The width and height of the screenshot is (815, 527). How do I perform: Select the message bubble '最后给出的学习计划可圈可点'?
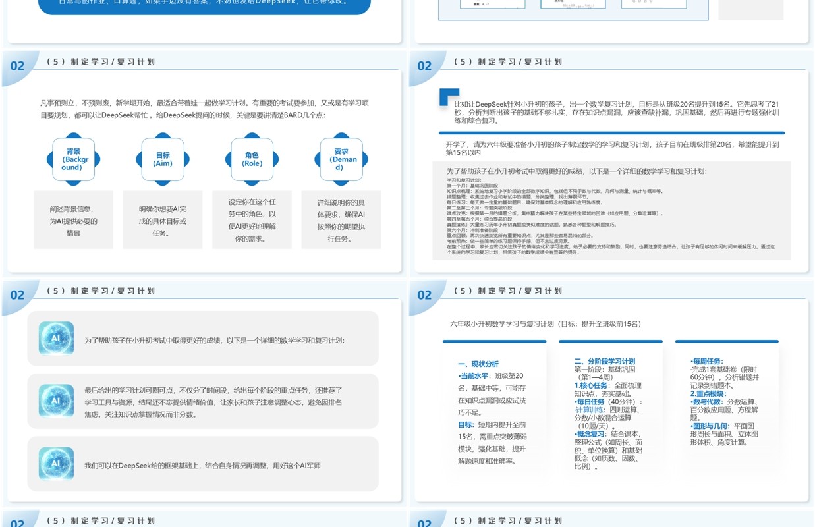coord(203,401)
